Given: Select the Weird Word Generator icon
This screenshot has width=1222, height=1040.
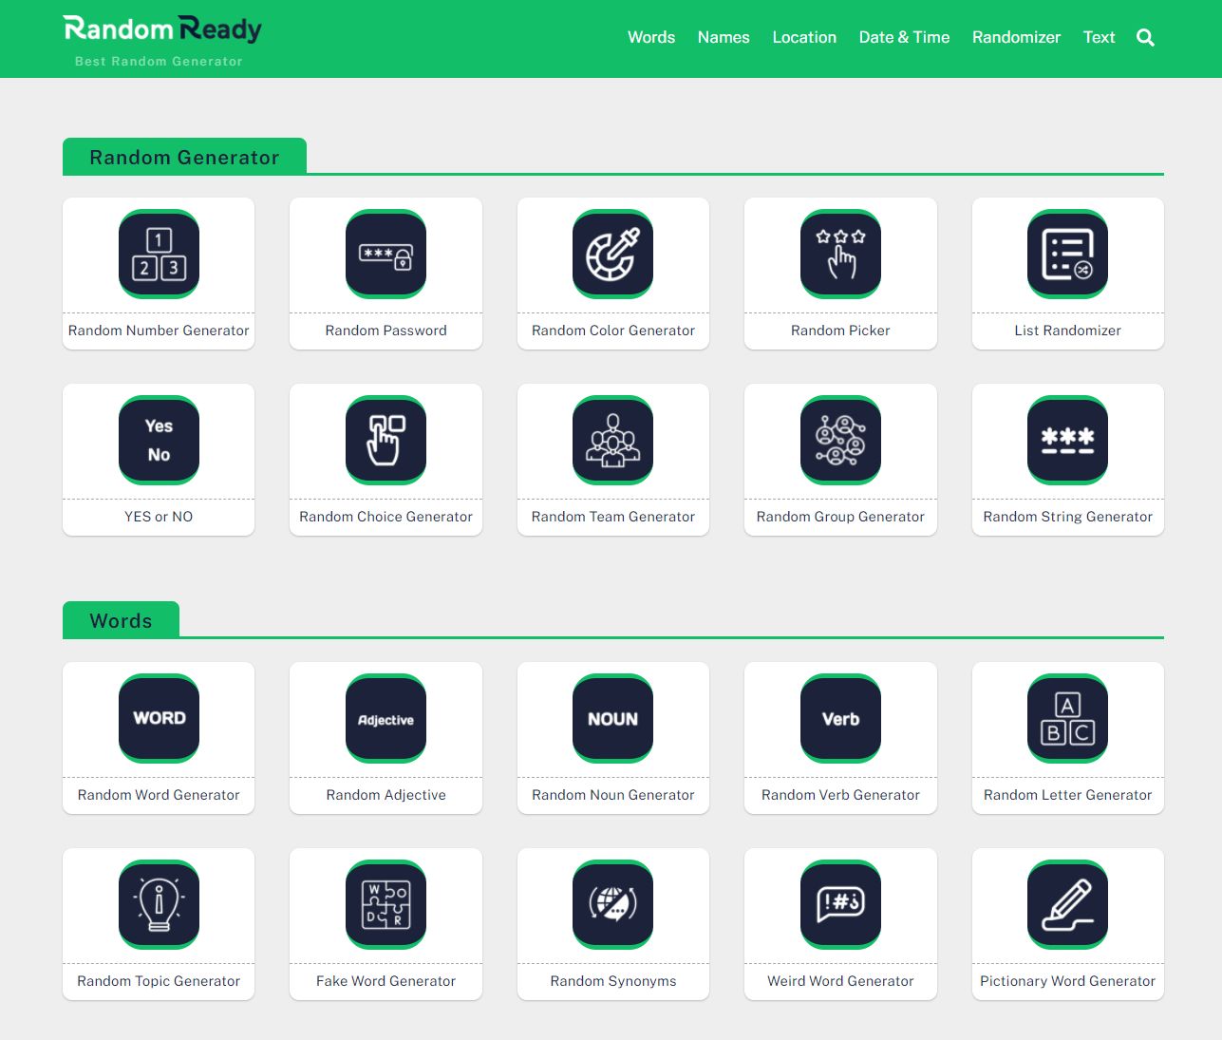Looking at the screenshot, I should click(x=840, y=904).
